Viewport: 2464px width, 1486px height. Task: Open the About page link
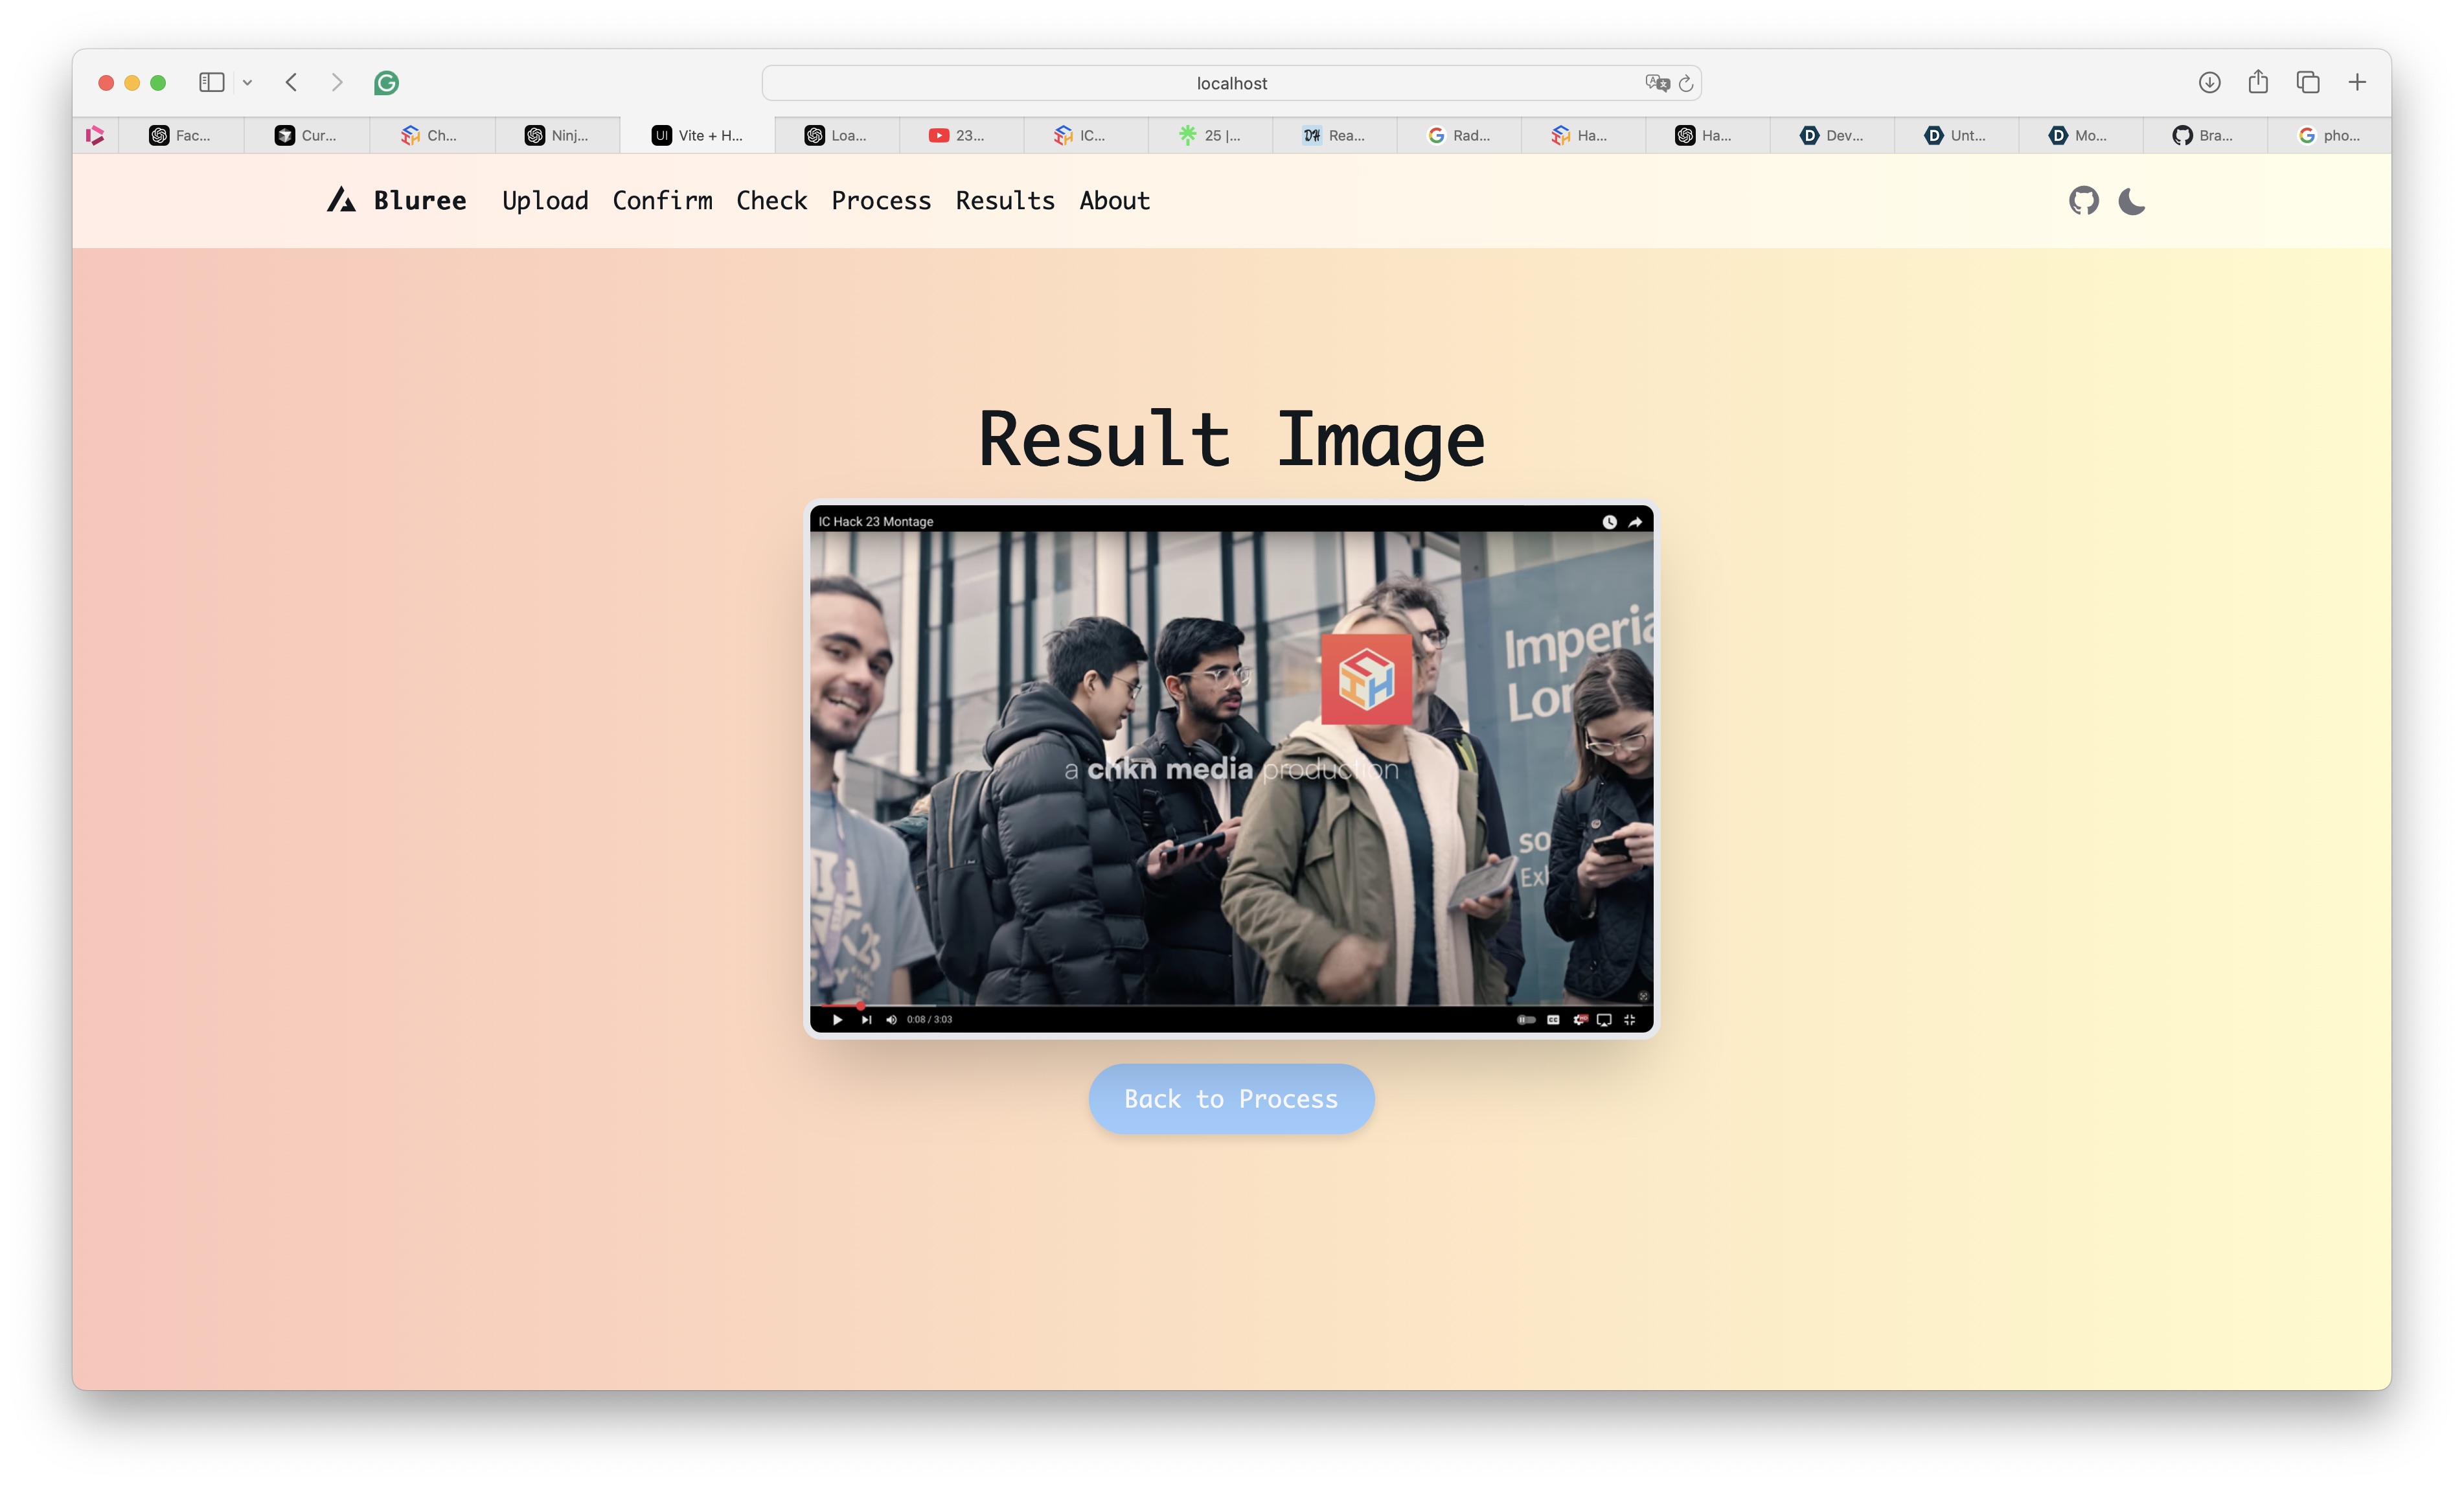(x=1114, y=201)
